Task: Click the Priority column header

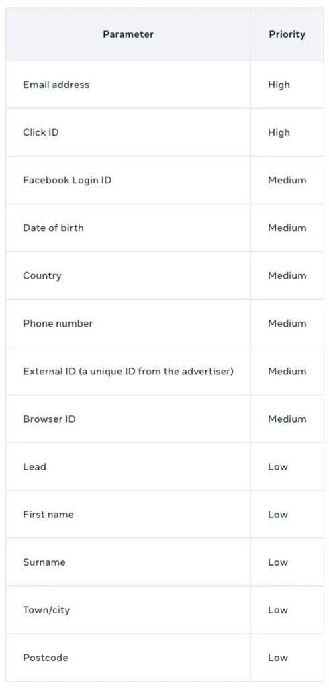Action: 287,34
